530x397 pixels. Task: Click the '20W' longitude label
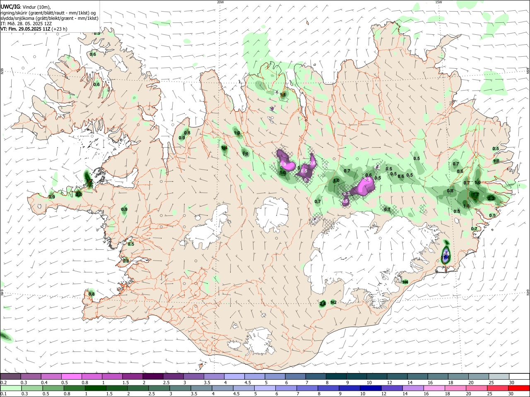coord(220,2)
